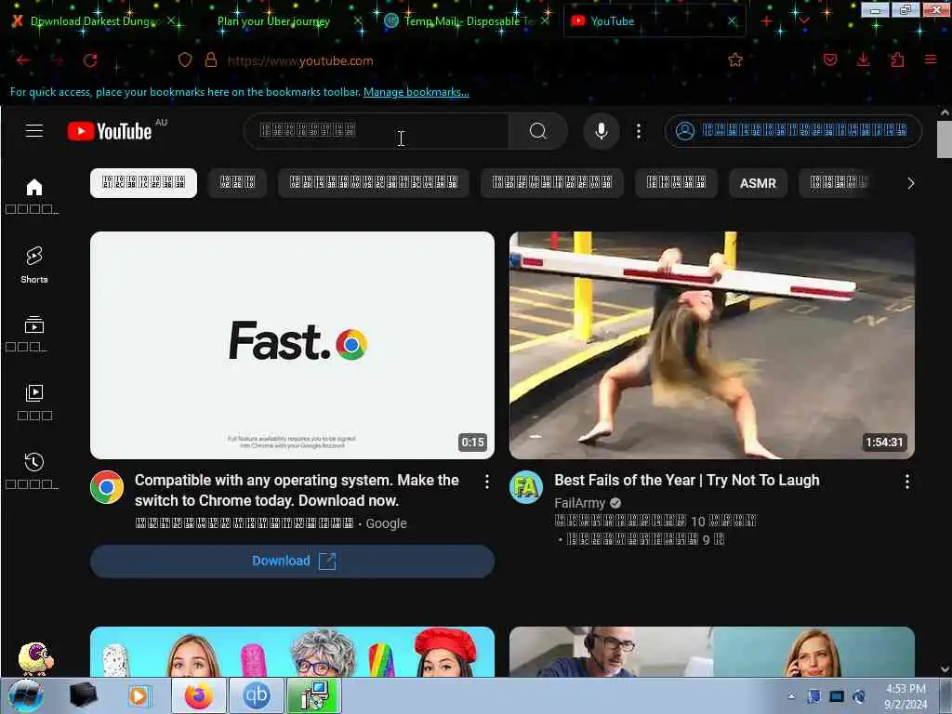The height and width of the screenshot is (714, 952).
Task: Click the FailArmy channel name
Action: pos(580,503)
